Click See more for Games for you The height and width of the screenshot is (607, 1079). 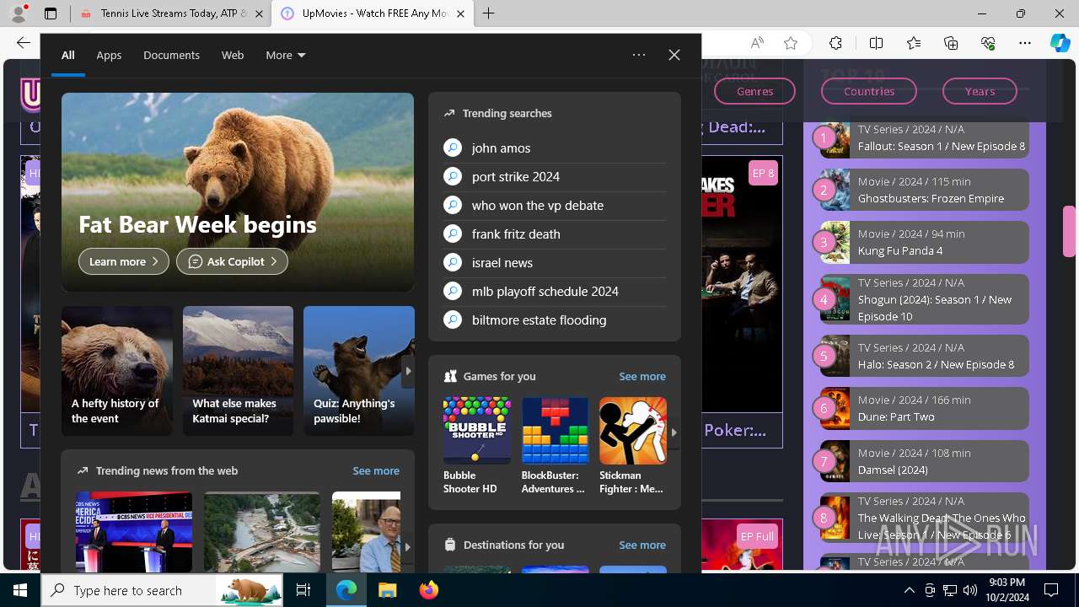coord(642,376)
